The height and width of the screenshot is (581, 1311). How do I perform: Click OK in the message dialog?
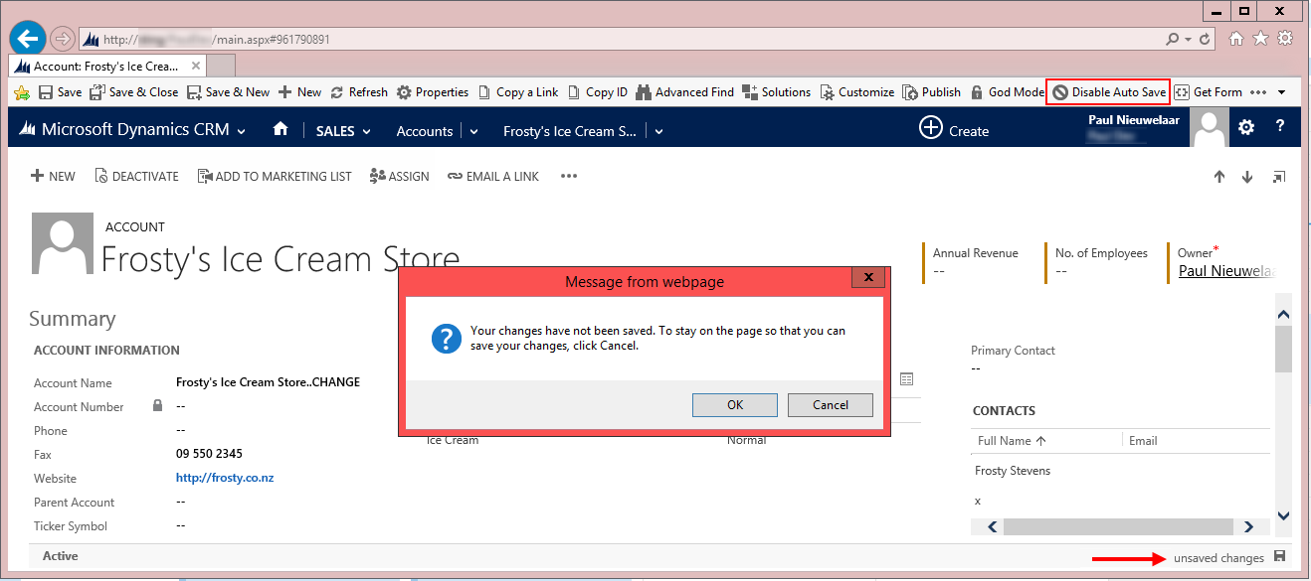click(x=735, y=404)
